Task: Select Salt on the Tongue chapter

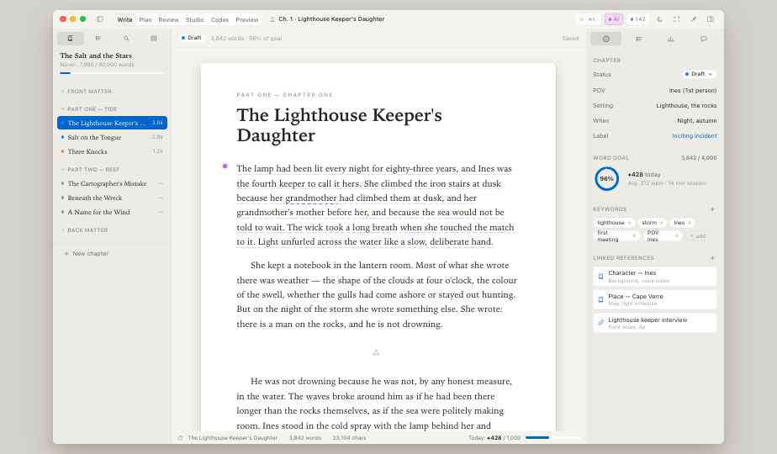Action: (x=112, y=137)
